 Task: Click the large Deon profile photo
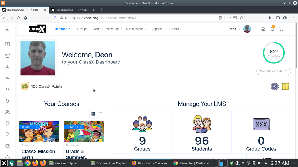[x=38, y=58]
